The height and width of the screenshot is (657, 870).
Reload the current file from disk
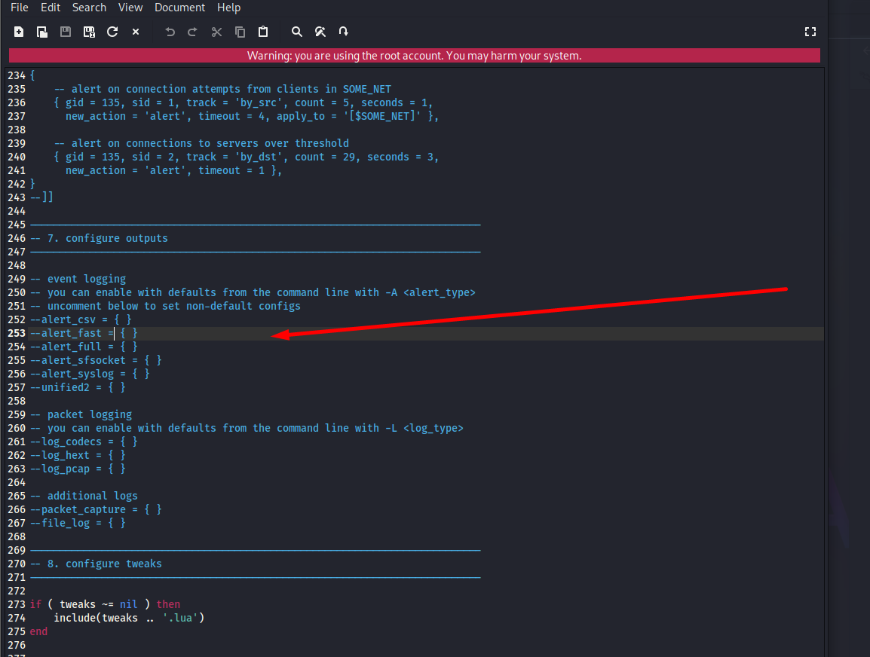(x=112, y=32)
